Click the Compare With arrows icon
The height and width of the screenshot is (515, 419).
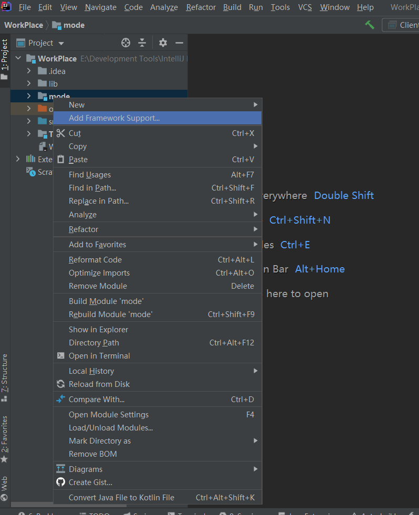coord(61,399)
